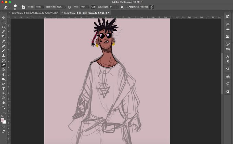Toggle pressure for size button
Screen dimensions: 233x144
[x=151, y=7]
